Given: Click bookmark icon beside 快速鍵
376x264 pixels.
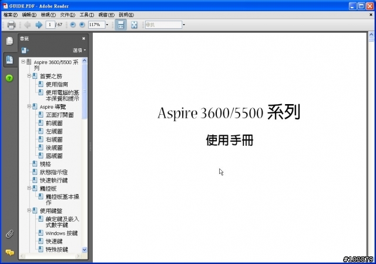Looking at the screenshot, I should pyautogui.click(x=41, y=241).
